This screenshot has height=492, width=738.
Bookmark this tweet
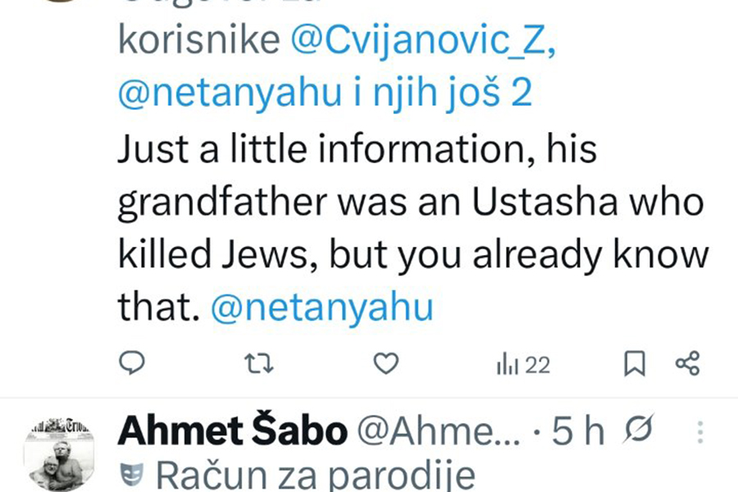click(x=635, y=364)
